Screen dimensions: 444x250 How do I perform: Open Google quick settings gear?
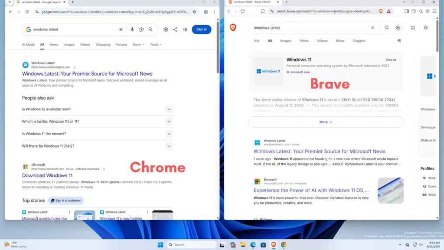pyautogui.click(x=166, y=30)
